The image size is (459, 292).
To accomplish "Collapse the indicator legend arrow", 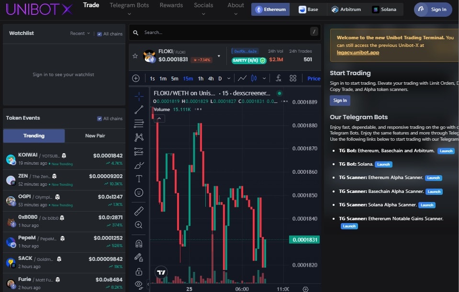I will (x=159, y=119).
